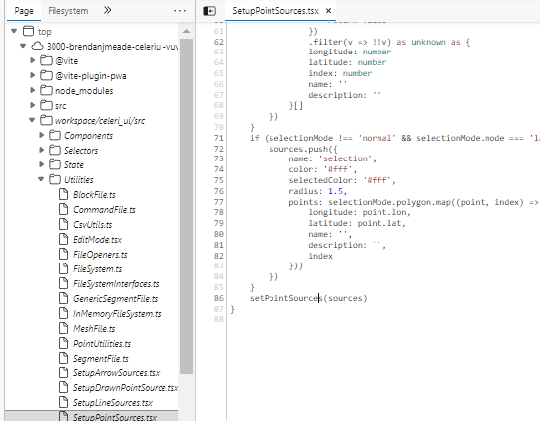540x421 pixels.
Task: Open FileSystemInterfaces.ts file
Action: pos(116,283)
